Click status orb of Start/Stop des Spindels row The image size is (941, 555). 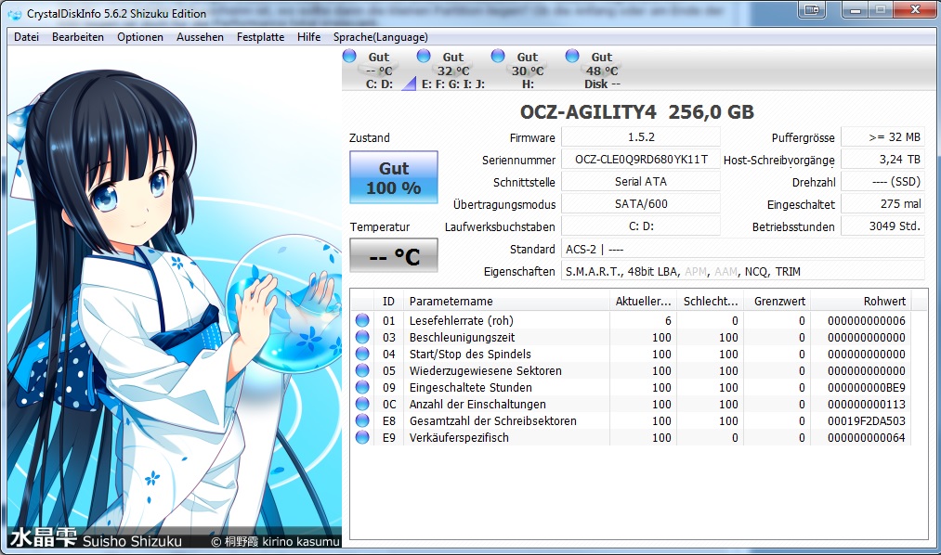coord(362,354)
